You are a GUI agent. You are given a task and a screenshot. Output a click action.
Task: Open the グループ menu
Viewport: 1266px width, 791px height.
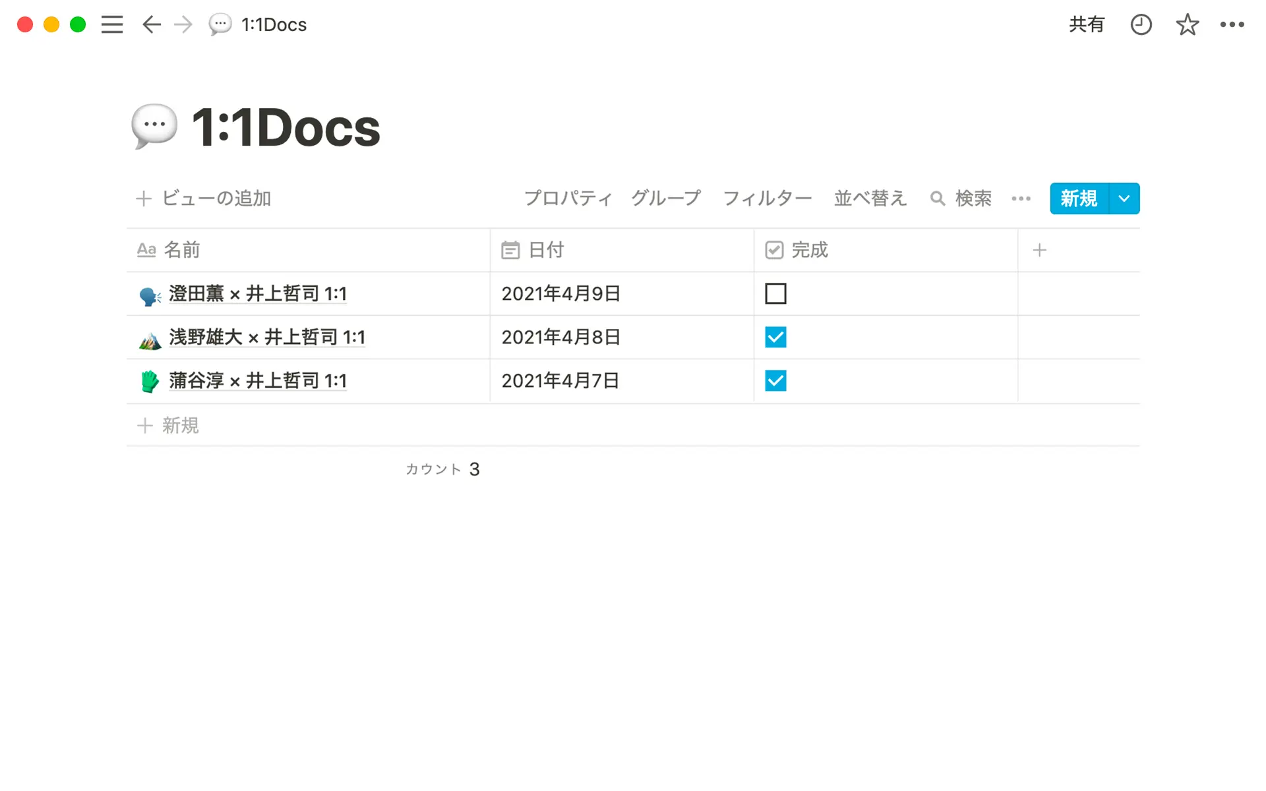coord(666,198)
